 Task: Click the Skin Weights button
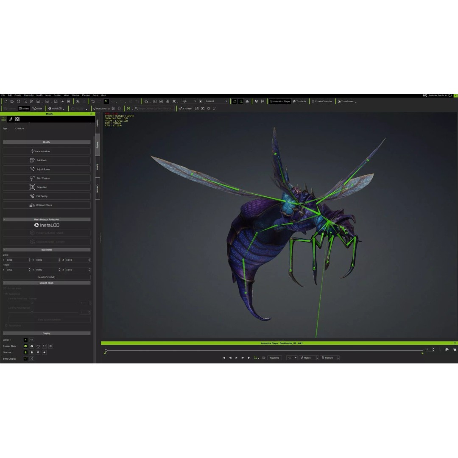[x=47, y=178]
